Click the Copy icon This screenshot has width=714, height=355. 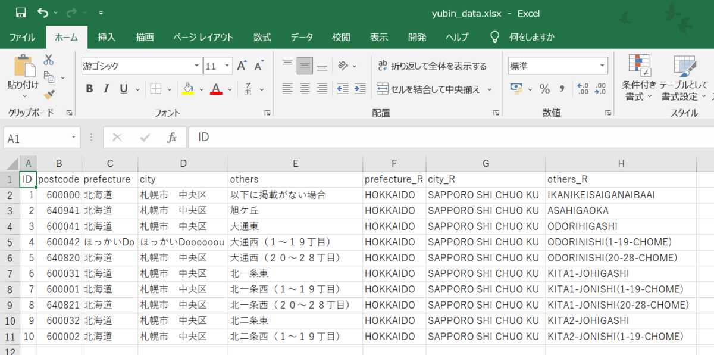pos(49,77)
